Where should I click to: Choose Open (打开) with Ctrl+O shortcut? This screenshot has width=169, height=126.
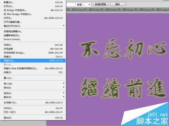[33, 6]
